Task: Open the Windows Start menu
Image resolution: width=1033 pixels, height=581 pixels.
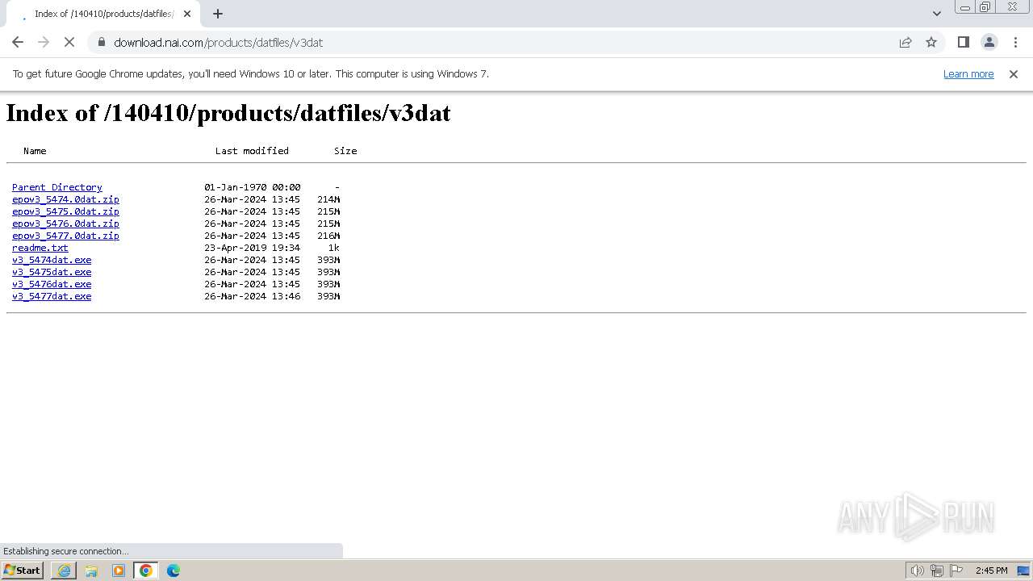Action: point(22,571)
